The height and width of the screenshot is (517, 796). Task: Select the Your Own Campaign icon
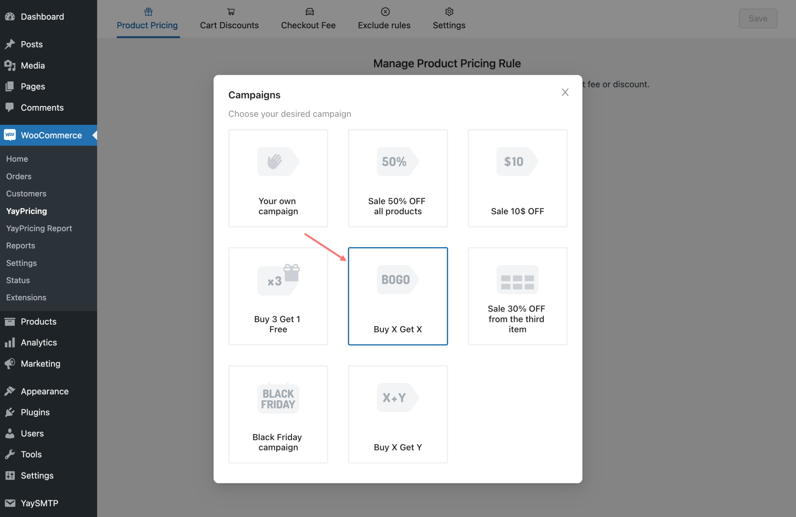pos(278,161)
